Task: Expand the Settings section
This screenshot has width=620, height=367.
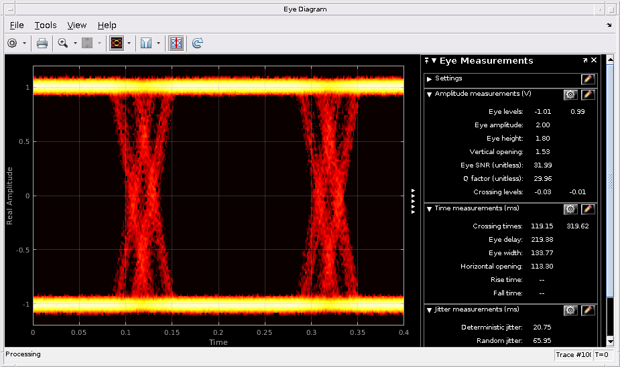Action: pyautogui.click(x=429, y=79)
